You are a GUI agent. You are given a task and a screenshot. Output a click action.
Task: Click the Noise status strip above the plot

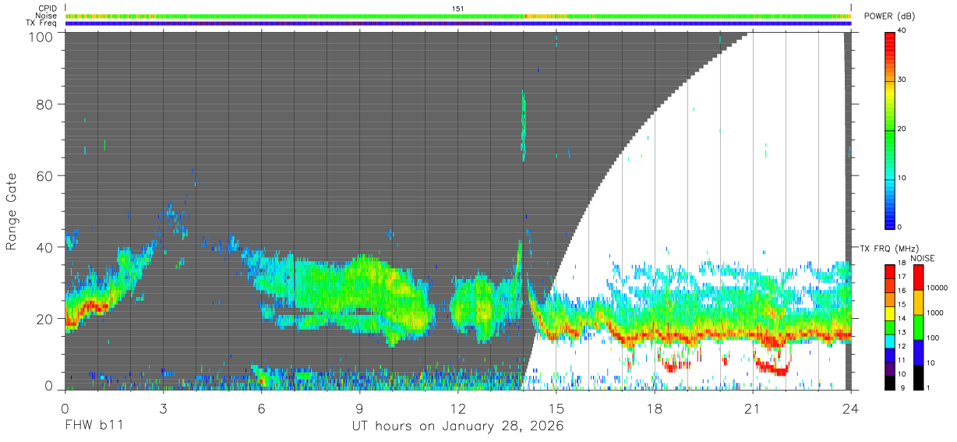click(x=458, y=16)
